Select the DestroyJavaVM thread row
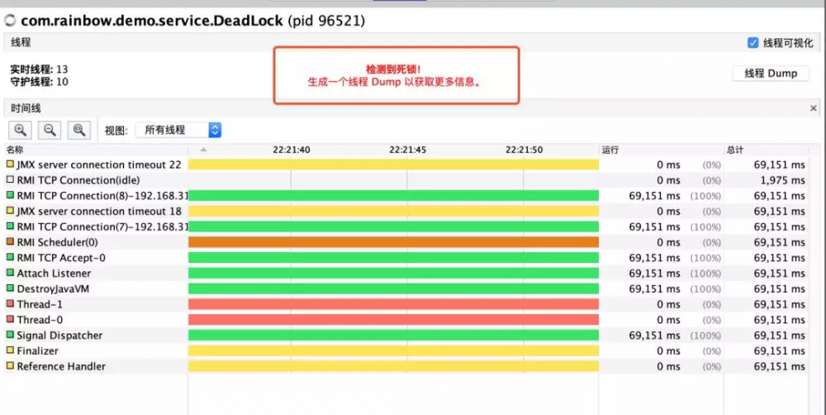826x415 pixels. coord(406,289)
